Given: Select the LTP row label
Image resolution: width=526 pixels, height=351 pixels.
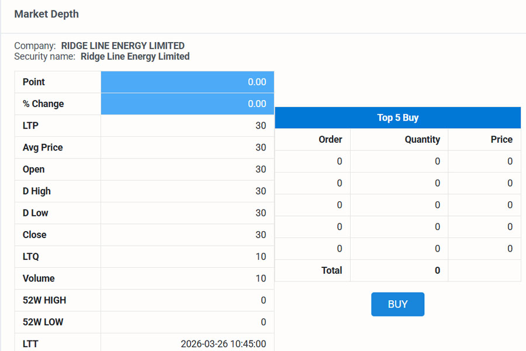Looking at the screenshot, I should (30, 126).
